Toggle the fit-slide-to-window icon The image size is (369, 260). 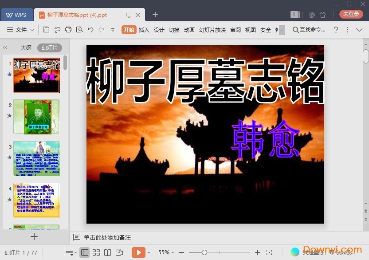[x=269, y=252]
